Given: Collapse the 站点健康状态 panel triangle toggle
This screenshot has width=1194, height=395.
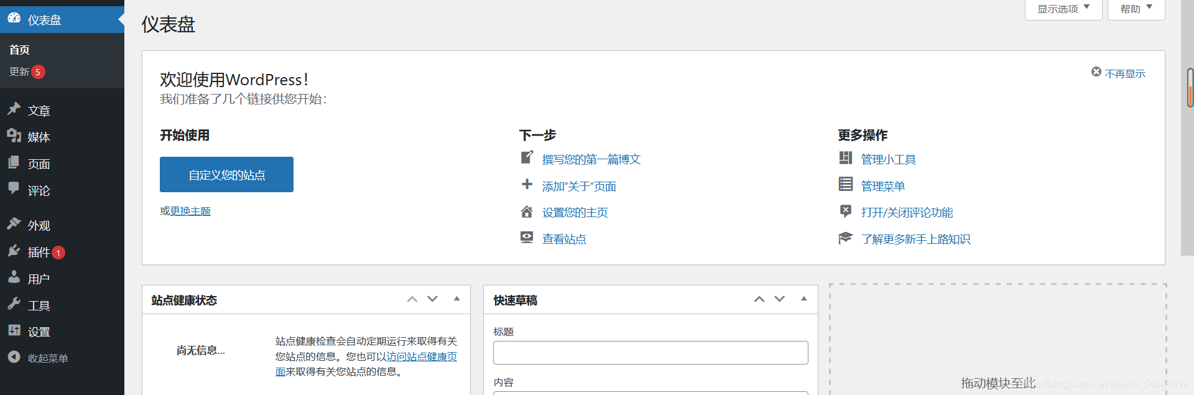Looking at the screenshot, I should [456, 299].
